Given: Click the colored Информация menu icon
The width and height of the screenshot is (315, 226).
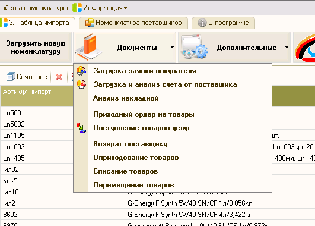Looking at the screenshot, I should coord(77,8).
